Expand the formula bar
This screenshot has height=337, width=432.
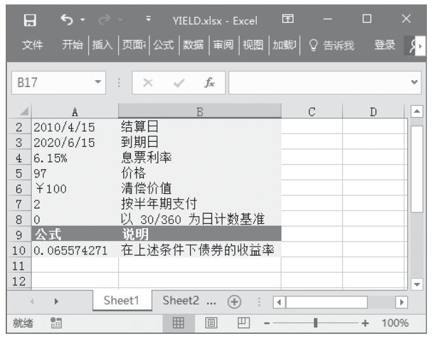click(415, 83)
